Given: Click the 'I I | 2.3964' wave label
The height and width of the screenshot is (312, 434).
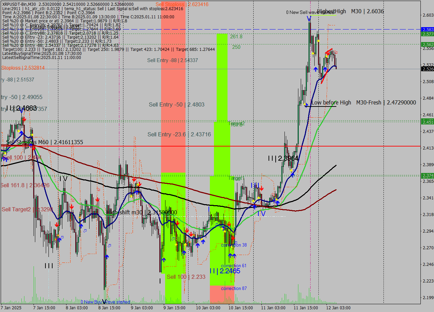Looking at the screenshot, I should tap(283, 158).
